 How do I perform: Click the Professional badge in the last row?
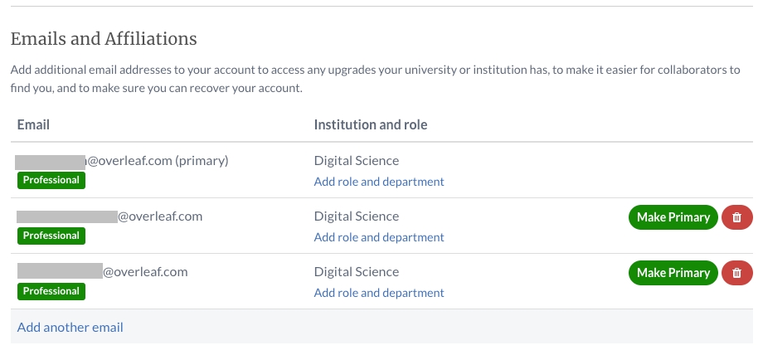(51, 291)
